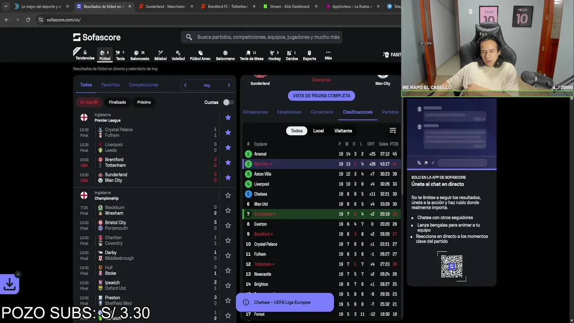Screen dimensions: 574x323
Task: Click the Chelsea – UEFA Liga Europea notification
Action: [285, 302]
